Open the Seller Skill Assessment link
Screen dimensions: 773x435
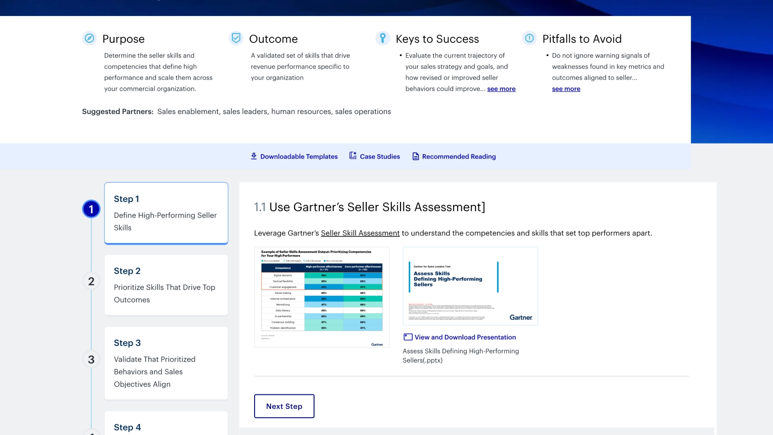(x=359, y=233)
